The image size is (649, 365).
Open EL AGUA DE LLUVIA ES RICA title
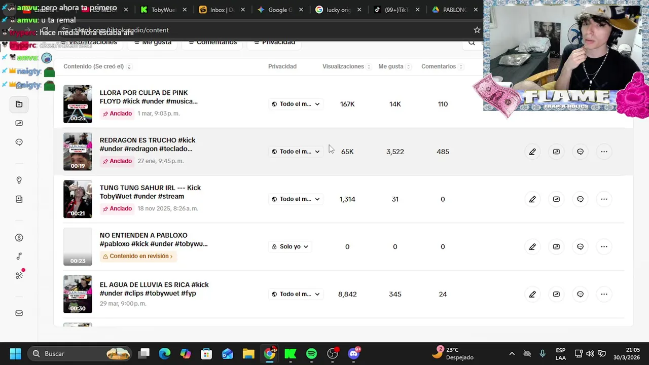(x=154, y=289)
